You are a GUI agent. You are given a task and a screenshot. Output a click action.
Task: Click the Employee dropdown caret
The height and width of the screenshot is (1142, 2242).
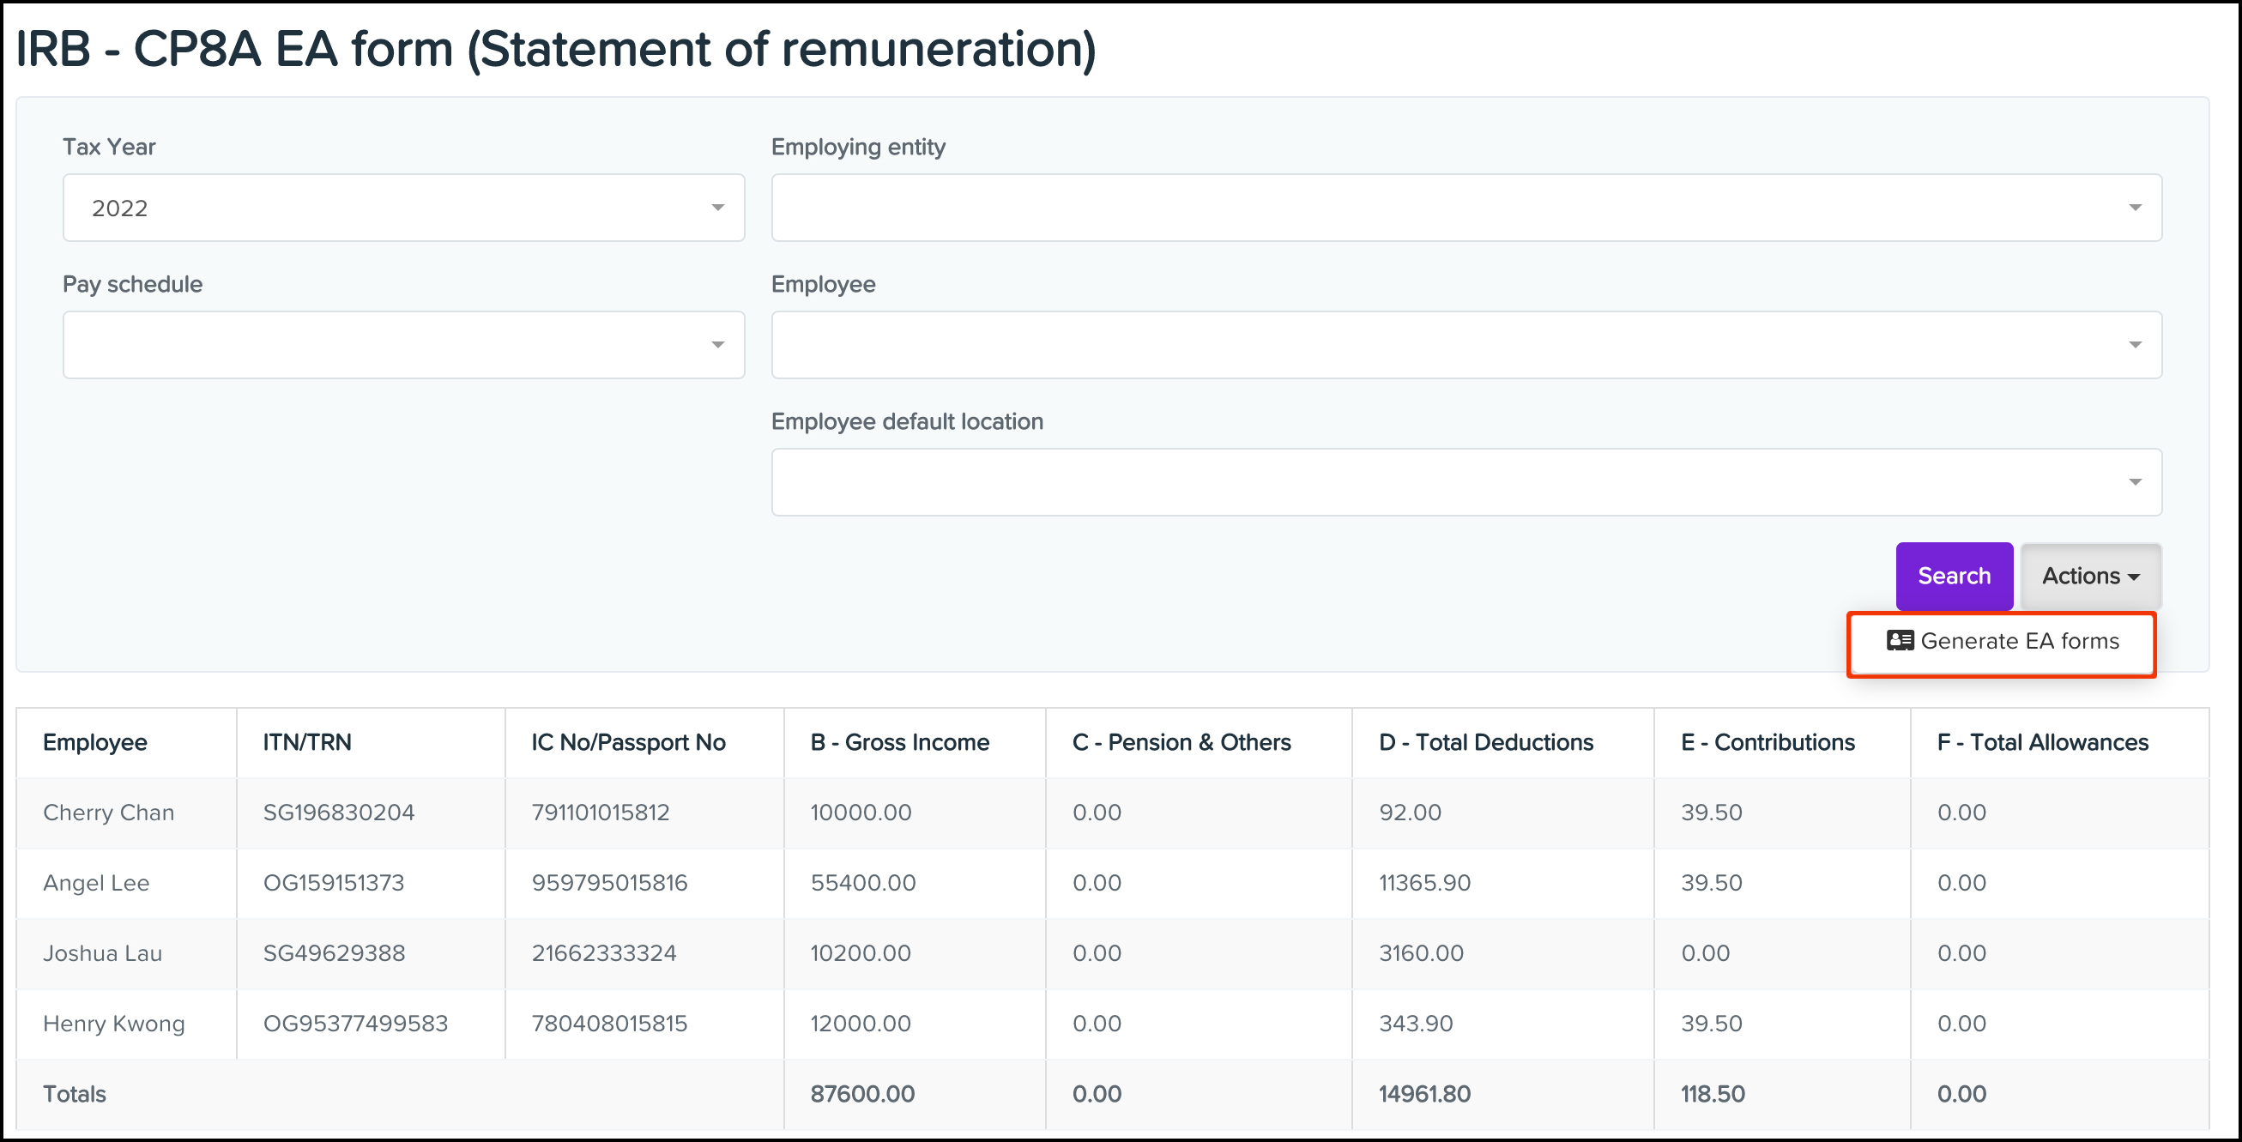(x=2135, y=345)
